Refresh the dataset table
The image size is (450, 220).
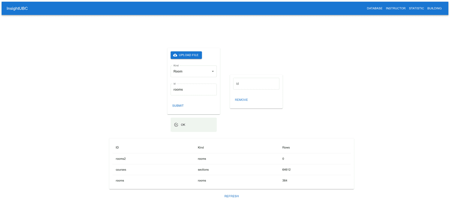coord(231,196)
